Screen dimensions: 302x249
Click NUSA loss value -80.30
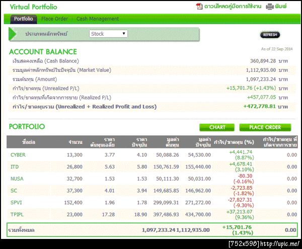coord(245,176)
